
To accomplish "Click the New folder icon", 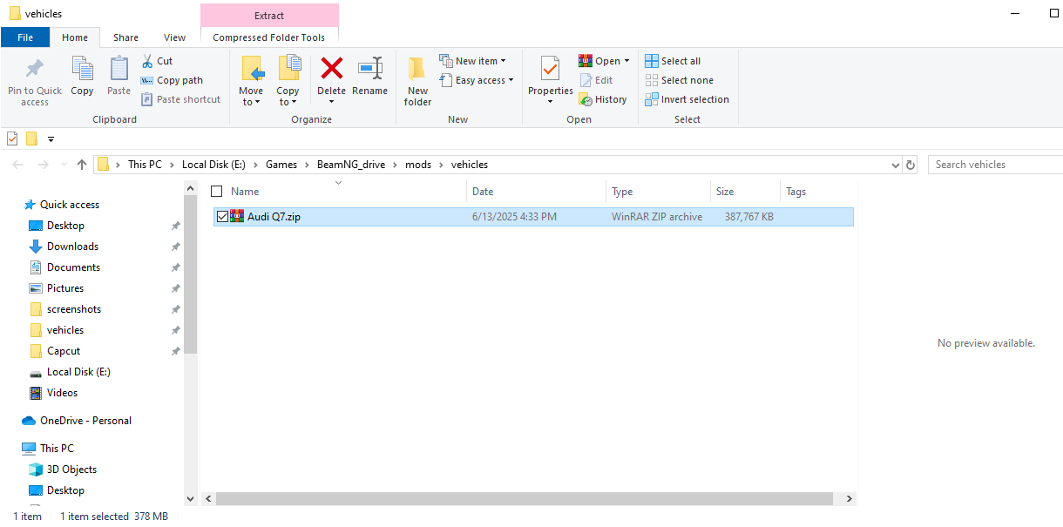I will 417,69.
